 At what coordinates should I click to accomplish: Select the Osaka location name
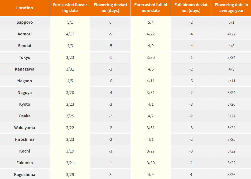(25, 116)
